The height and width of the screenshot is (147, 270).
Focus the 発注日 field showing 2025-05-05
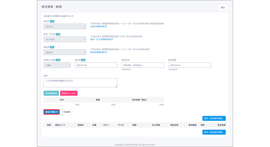pyautogui.click(x=96, y=65)
